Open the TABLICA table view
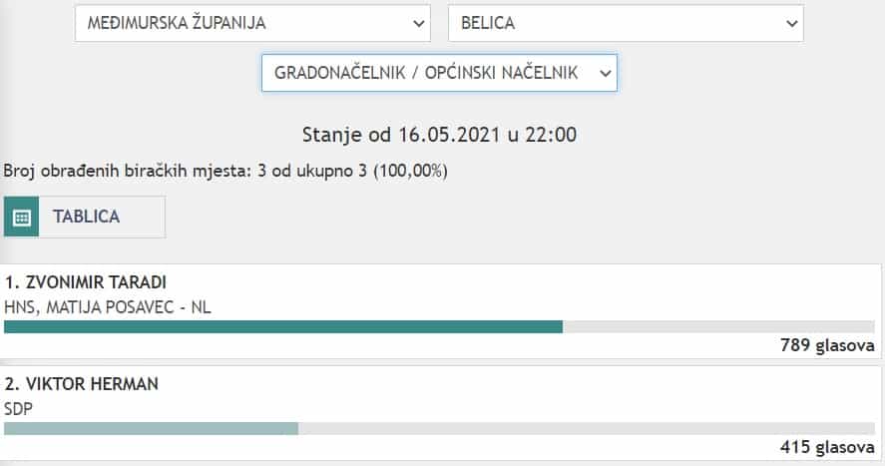 86,217
